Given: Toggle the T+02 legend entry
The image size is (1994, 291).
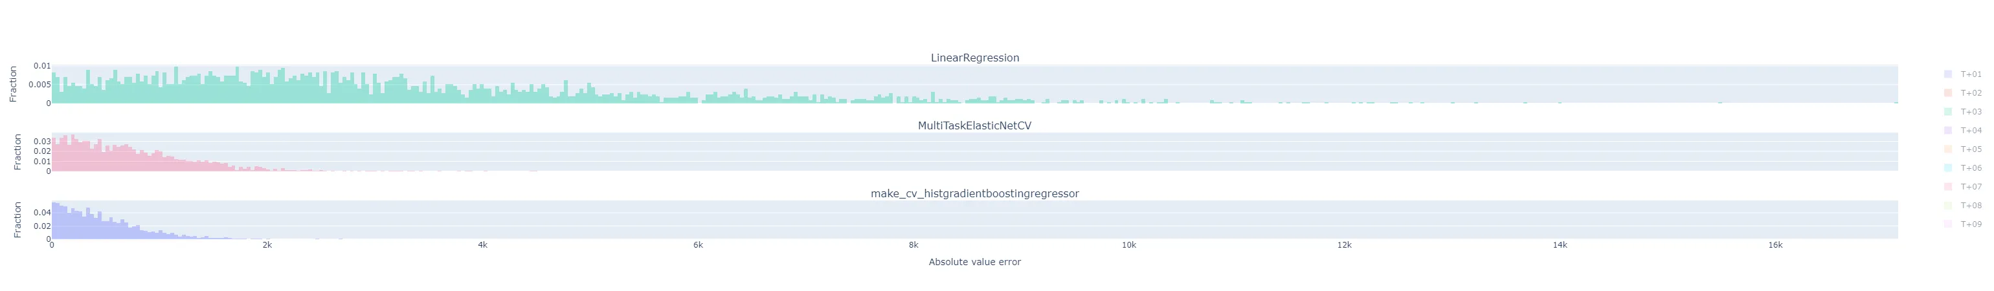Looking at the screenshot, I should click(x=1970, y=93).
